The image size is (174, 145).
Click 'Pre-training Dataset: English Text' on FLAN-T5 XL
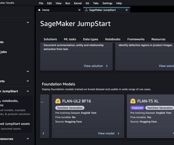tap(151, 113)
